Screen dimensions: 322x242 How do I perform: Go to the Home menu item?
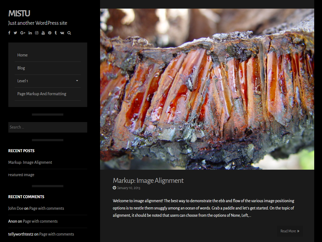(23, 55)
